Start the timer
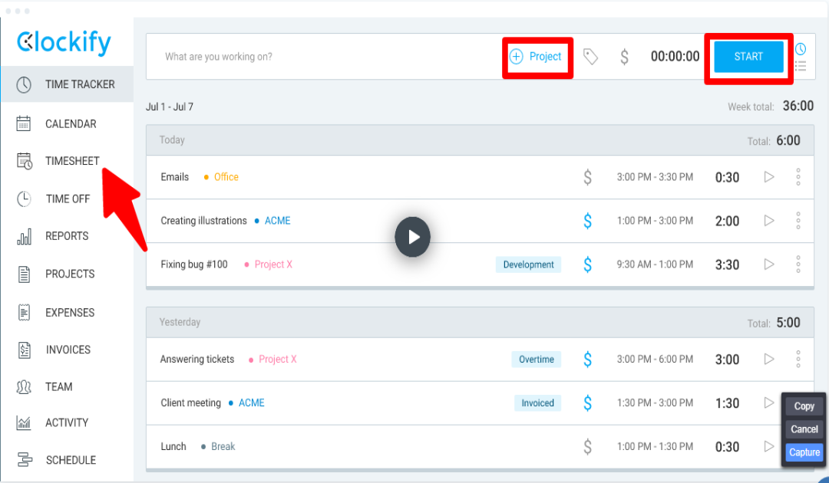The height and width of the screenshot is (483, 829). tap(748, 57)
